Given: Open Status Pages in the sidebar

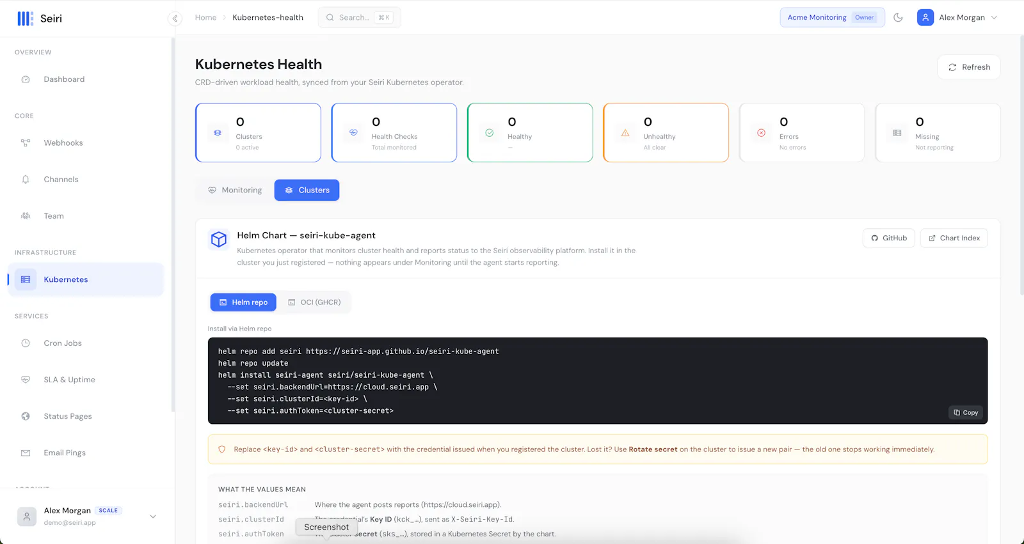Looking at the screenshot, I should [x=86, y=416].
